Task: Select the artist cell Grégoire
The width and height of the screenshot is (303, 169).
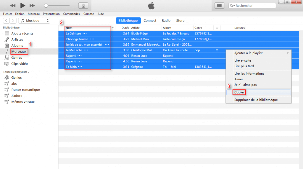Action: [x=137, y=67]
